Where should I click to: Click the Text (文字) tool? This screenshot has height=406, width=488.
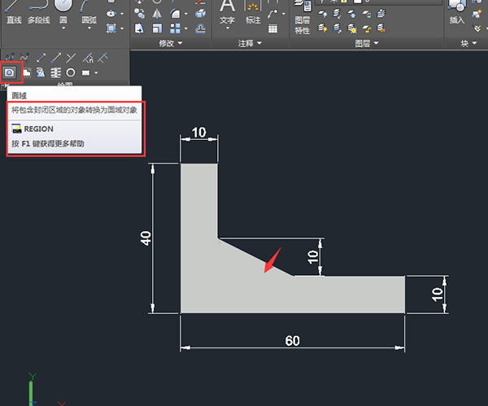click(228, 7)
